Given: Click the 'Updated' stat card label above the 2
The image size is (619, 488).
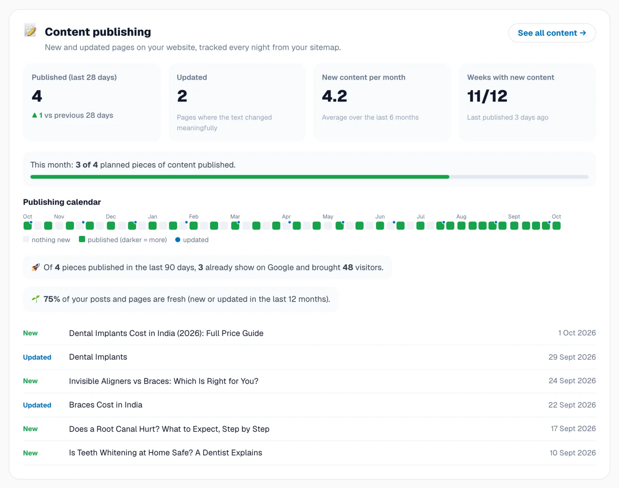Looking at the screenshot, I should (x=192, y=77).
